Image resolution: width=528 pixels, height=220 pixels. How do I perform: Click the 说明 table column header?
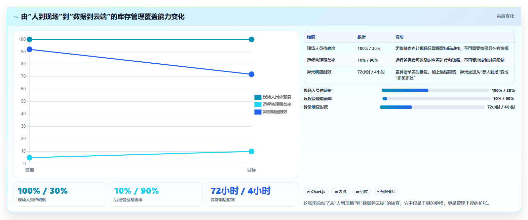pos(400,37)
